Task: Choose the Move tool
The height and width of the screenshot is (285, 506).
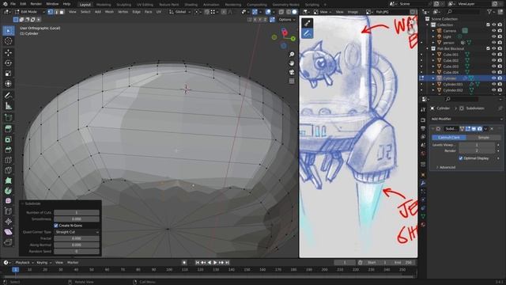Action: (9, 52)
